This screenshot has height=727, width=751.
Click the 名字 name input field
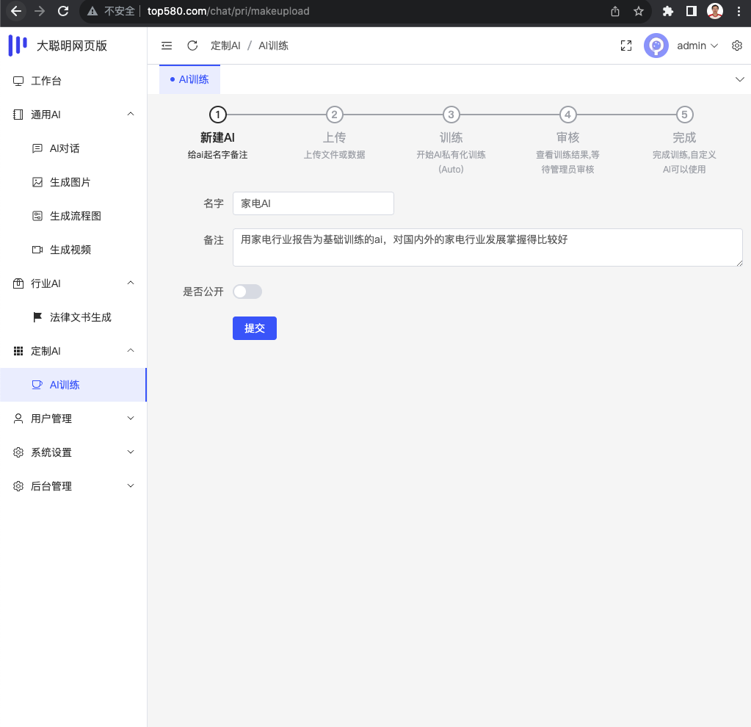(x=313, y=203)
